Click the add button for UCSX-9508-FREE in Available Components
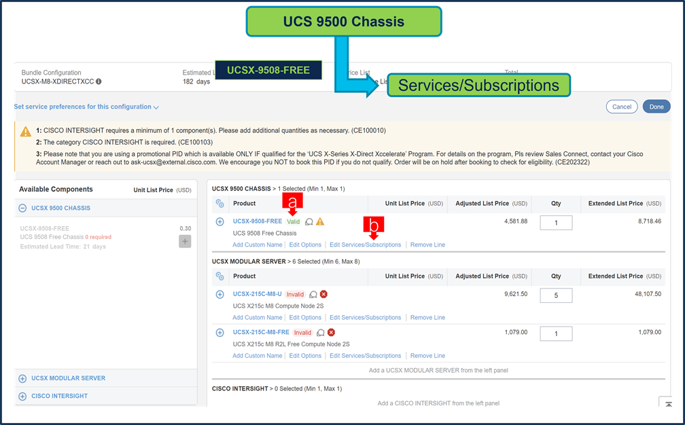 tap(185, 241)
